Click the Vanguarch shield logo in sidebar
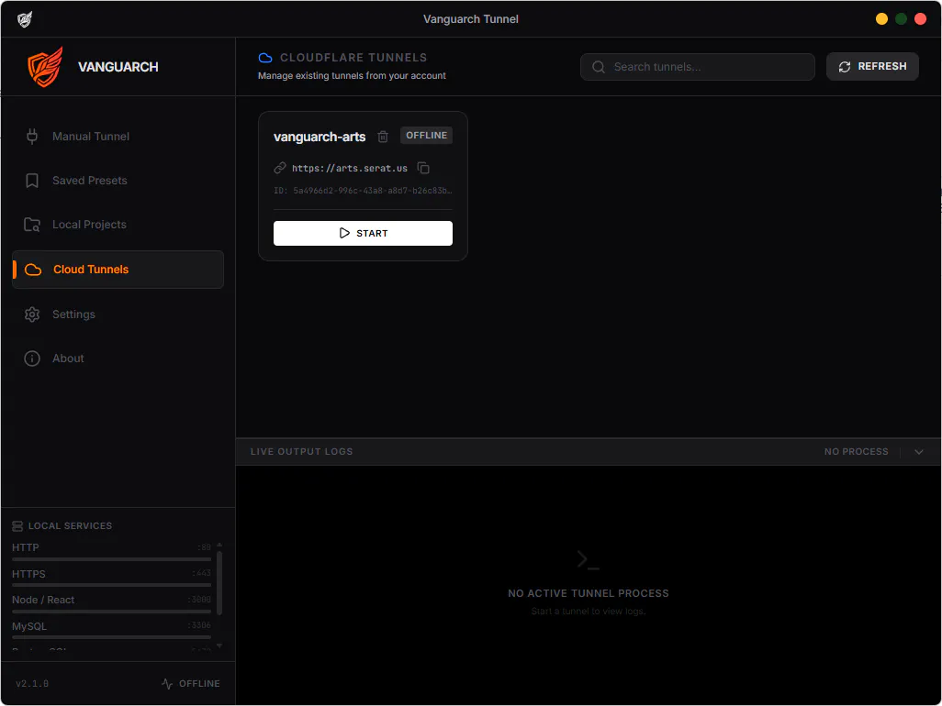Image resolution: width=942 pixels, height=706 pixels. coord(45,67)
